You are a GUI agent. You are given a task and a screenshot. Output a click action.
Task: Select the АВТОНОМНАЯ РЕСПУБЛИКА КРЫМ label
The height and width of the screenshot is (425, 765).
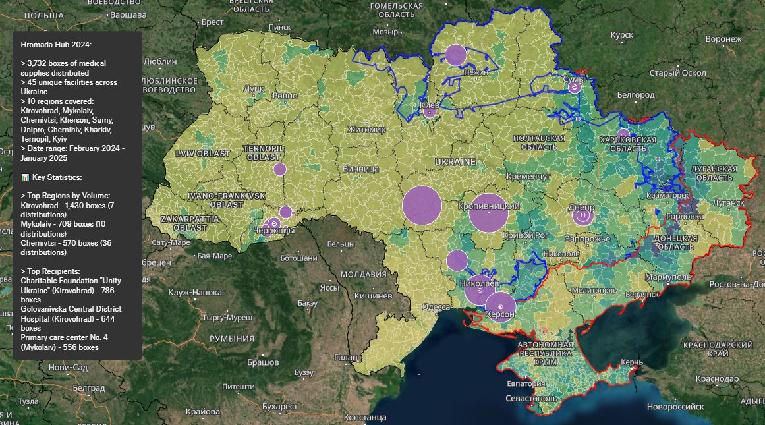(x=545, y=353)
